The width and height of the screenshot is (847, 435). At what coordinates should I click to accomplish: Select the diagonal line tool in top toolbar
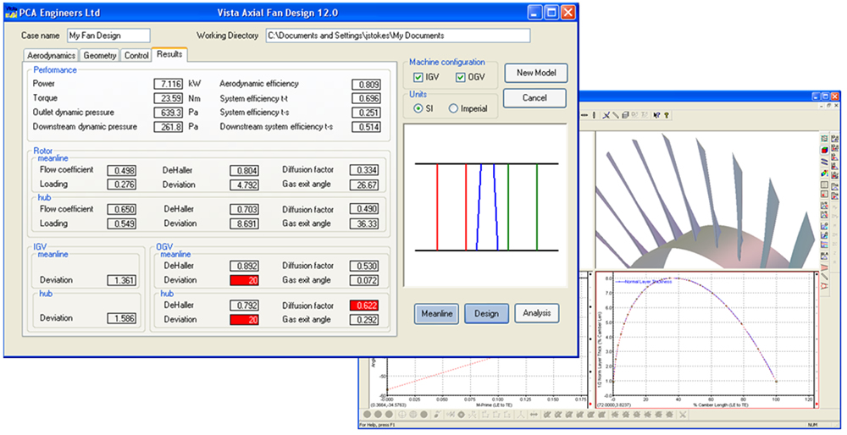(x=616, y=115)
